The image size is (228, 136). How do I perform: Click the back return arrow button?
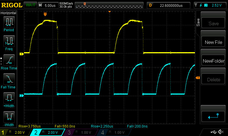point(213,116)
